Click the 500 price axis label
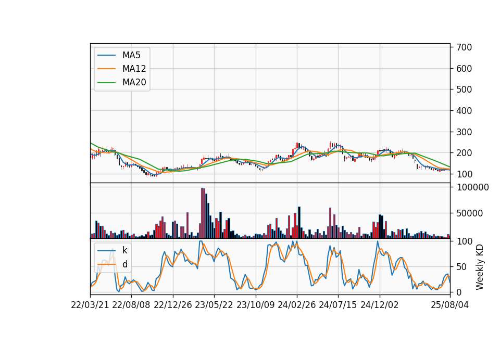This screenshot has height=359, width=500. [464, 89]
